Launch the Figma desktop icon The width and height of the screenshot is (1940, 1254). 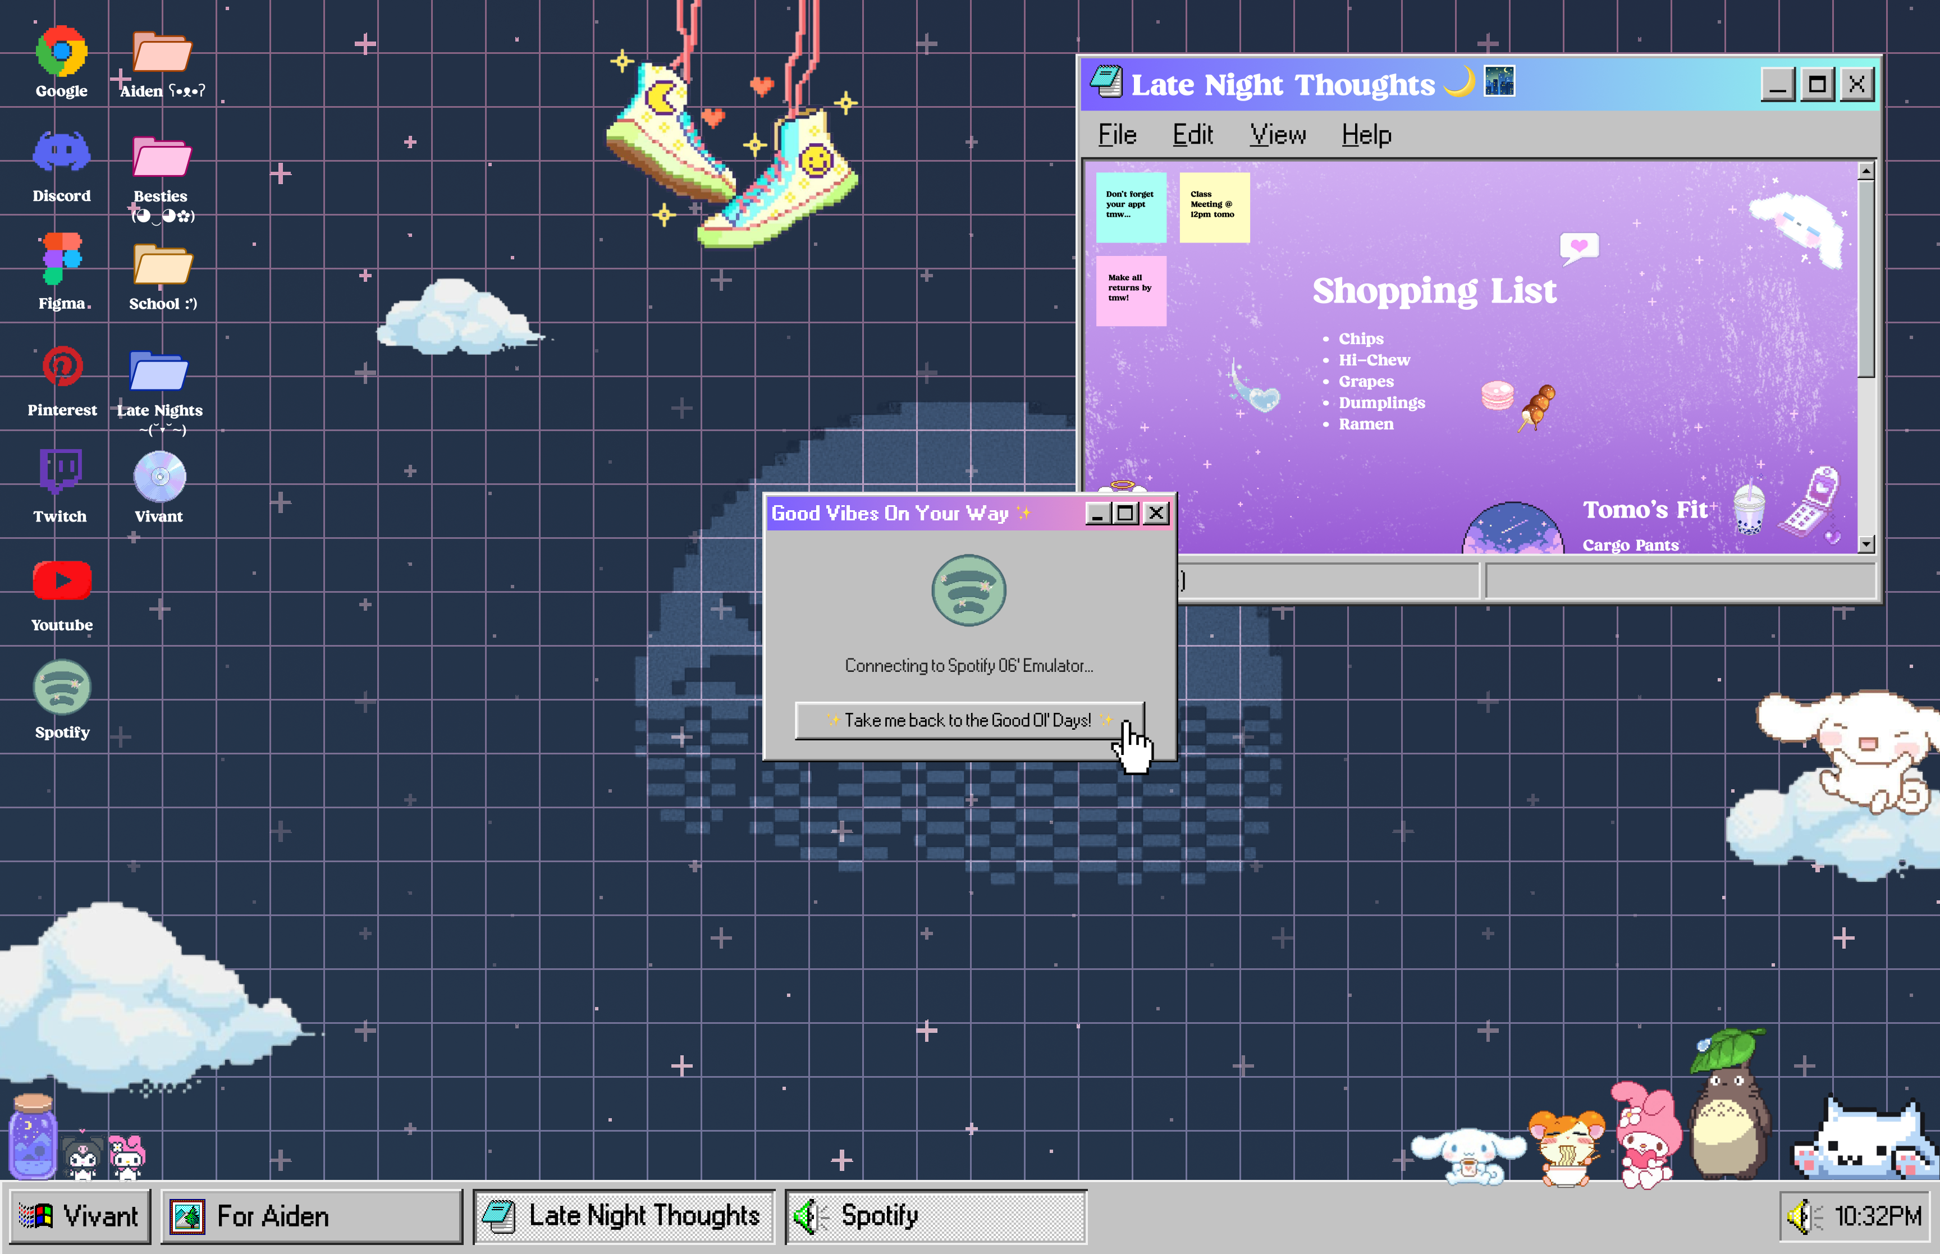click(x=62, y=259)
